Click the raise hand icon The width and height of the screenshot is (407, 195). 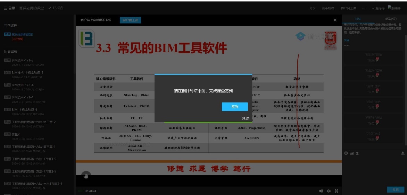[86, 176]
